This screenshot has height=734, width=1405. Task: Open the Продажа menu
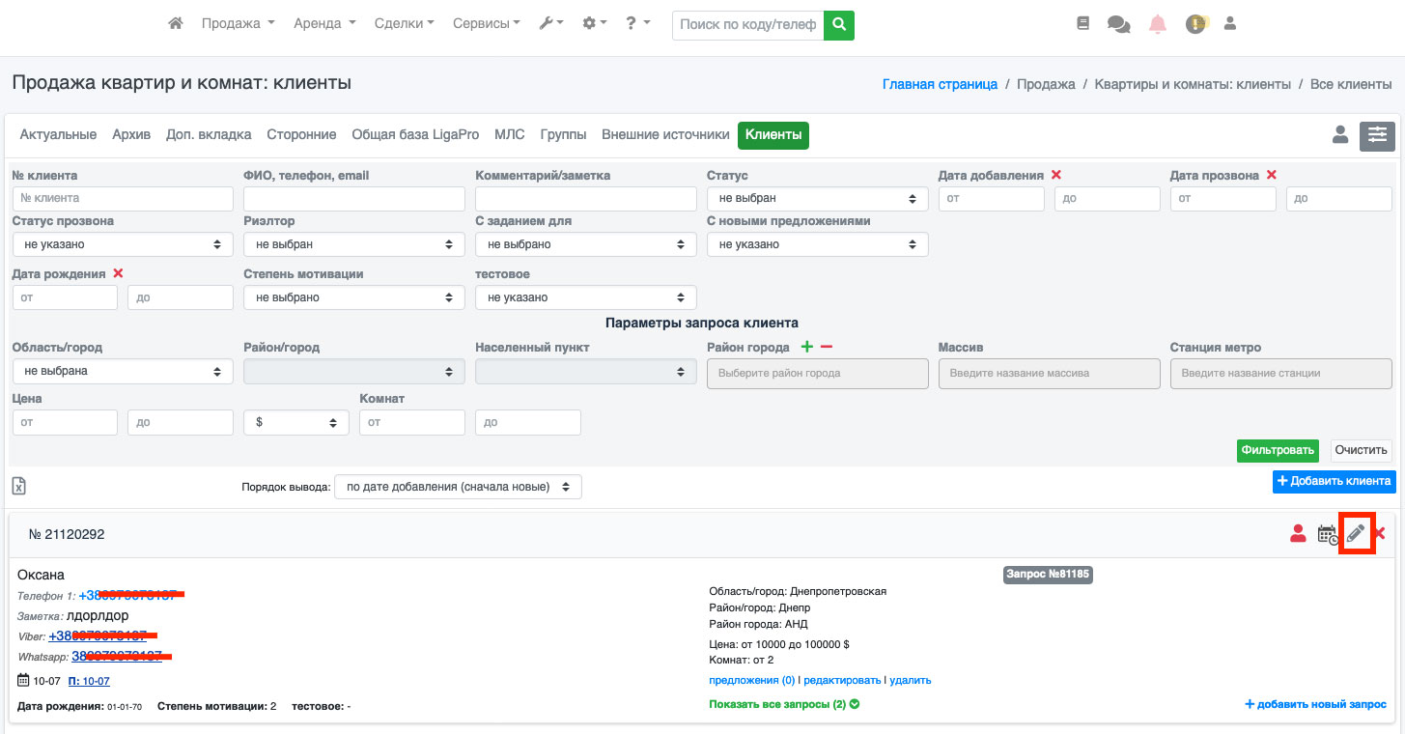click(238, 24)
